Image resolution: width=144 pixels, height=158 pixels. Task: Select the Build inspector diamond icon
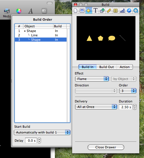(89, 10)
